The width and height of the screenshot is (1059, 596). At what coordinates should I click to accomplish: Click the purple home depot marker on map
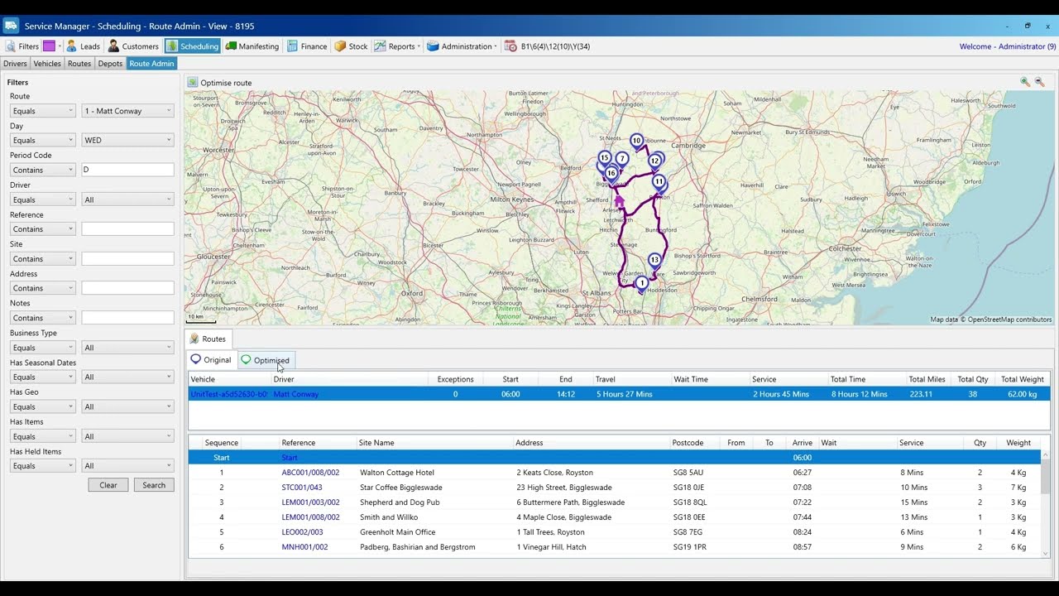coord(619,201)
